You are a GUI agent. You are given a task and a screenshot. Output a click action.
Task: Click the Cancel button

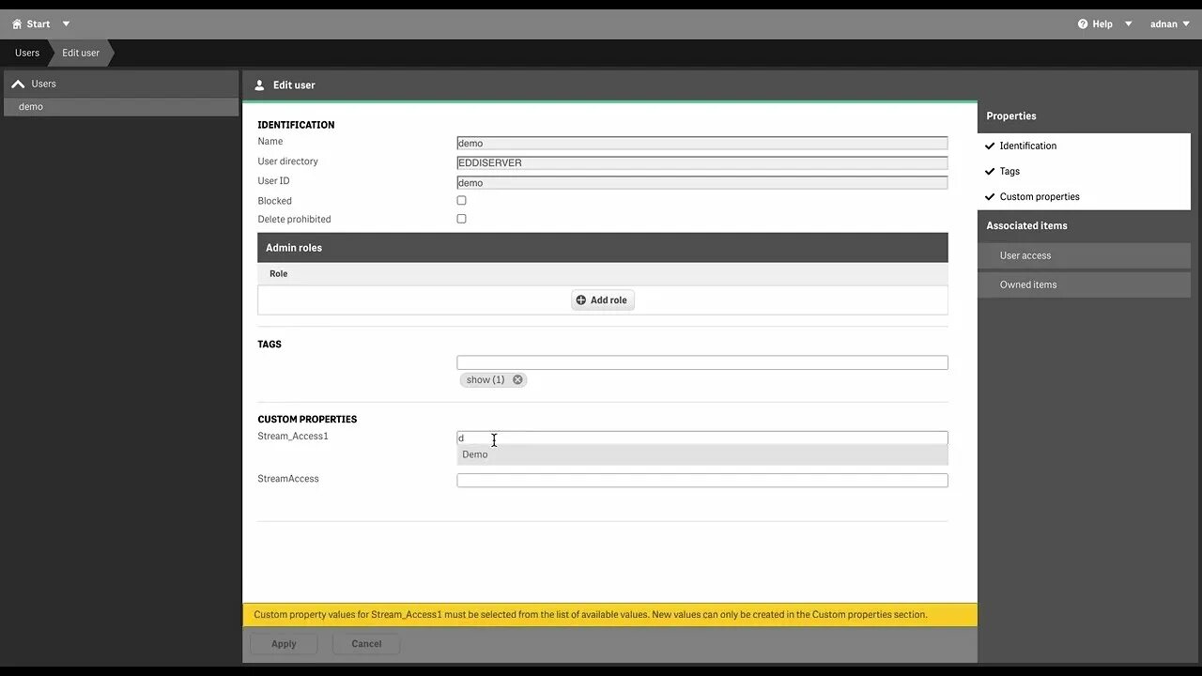pyautogui.click(x=366, y=644)
